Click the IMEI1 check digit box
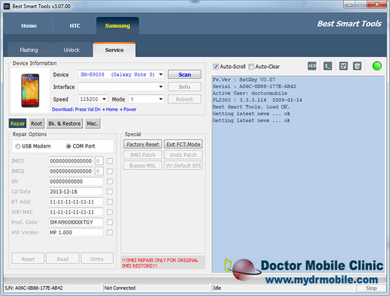 click(x=99, y=161)
